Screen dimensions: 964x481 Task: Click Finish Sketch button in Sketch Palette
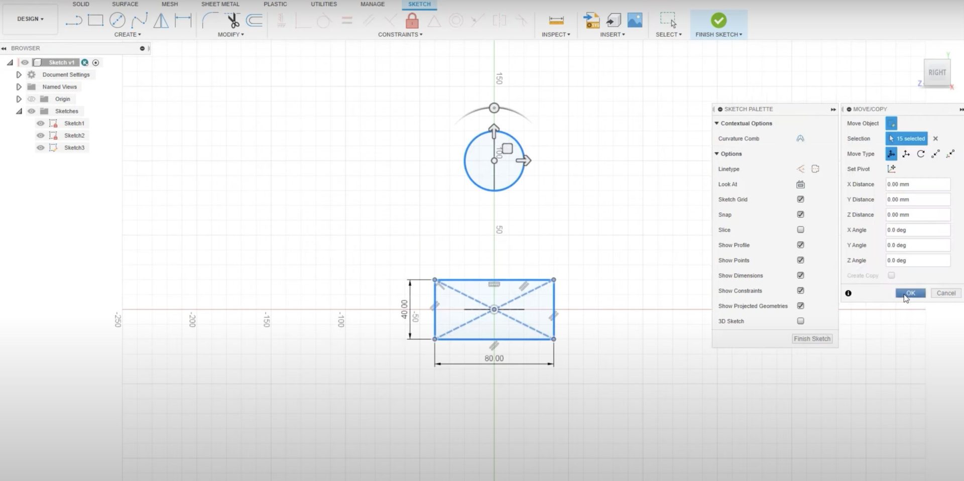(812, 339)
